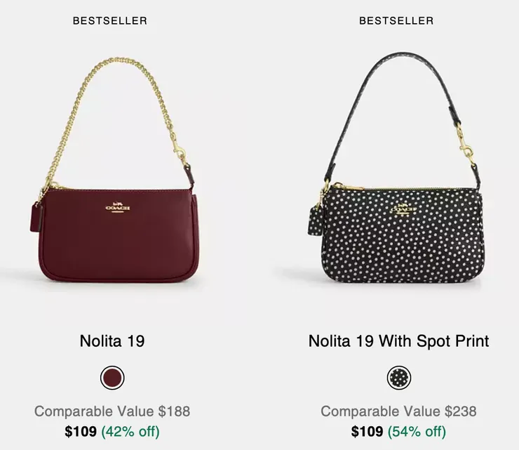Viewport: 519px width, 450px height.
Task: Click the Comparable Value $188 text
Action: click(112, 411)
